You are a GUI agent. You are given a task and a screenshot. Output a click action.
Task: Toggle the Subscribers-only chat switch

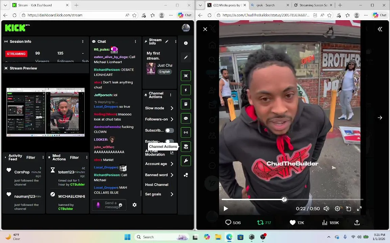tap(169, 130)
